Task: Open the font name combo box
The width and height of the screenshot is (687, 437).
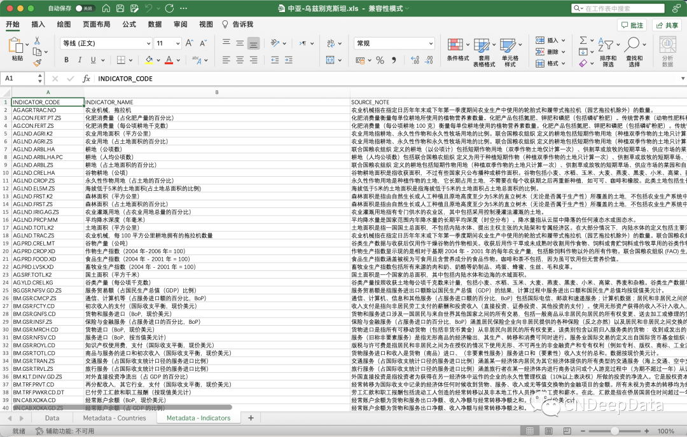Action: [106, 43]
